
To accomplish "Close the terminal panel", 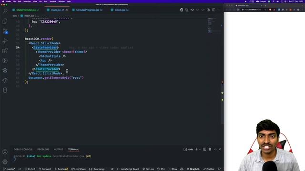I will click(220, 149).
